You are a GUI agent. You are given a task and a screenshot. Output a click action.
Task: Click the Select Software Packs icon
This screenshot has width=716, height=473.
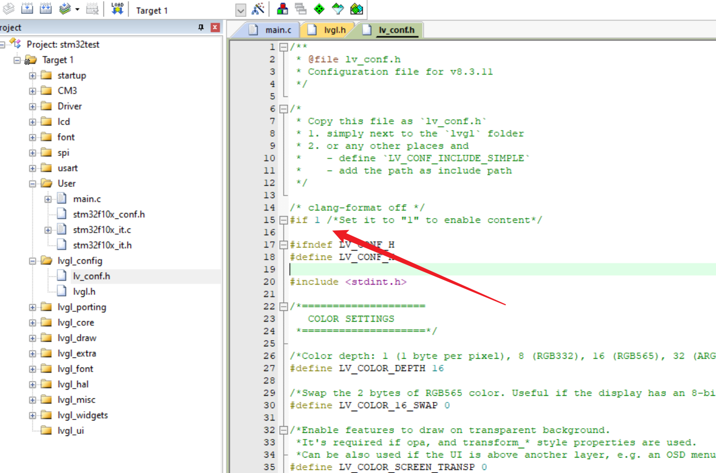(338, 9)
